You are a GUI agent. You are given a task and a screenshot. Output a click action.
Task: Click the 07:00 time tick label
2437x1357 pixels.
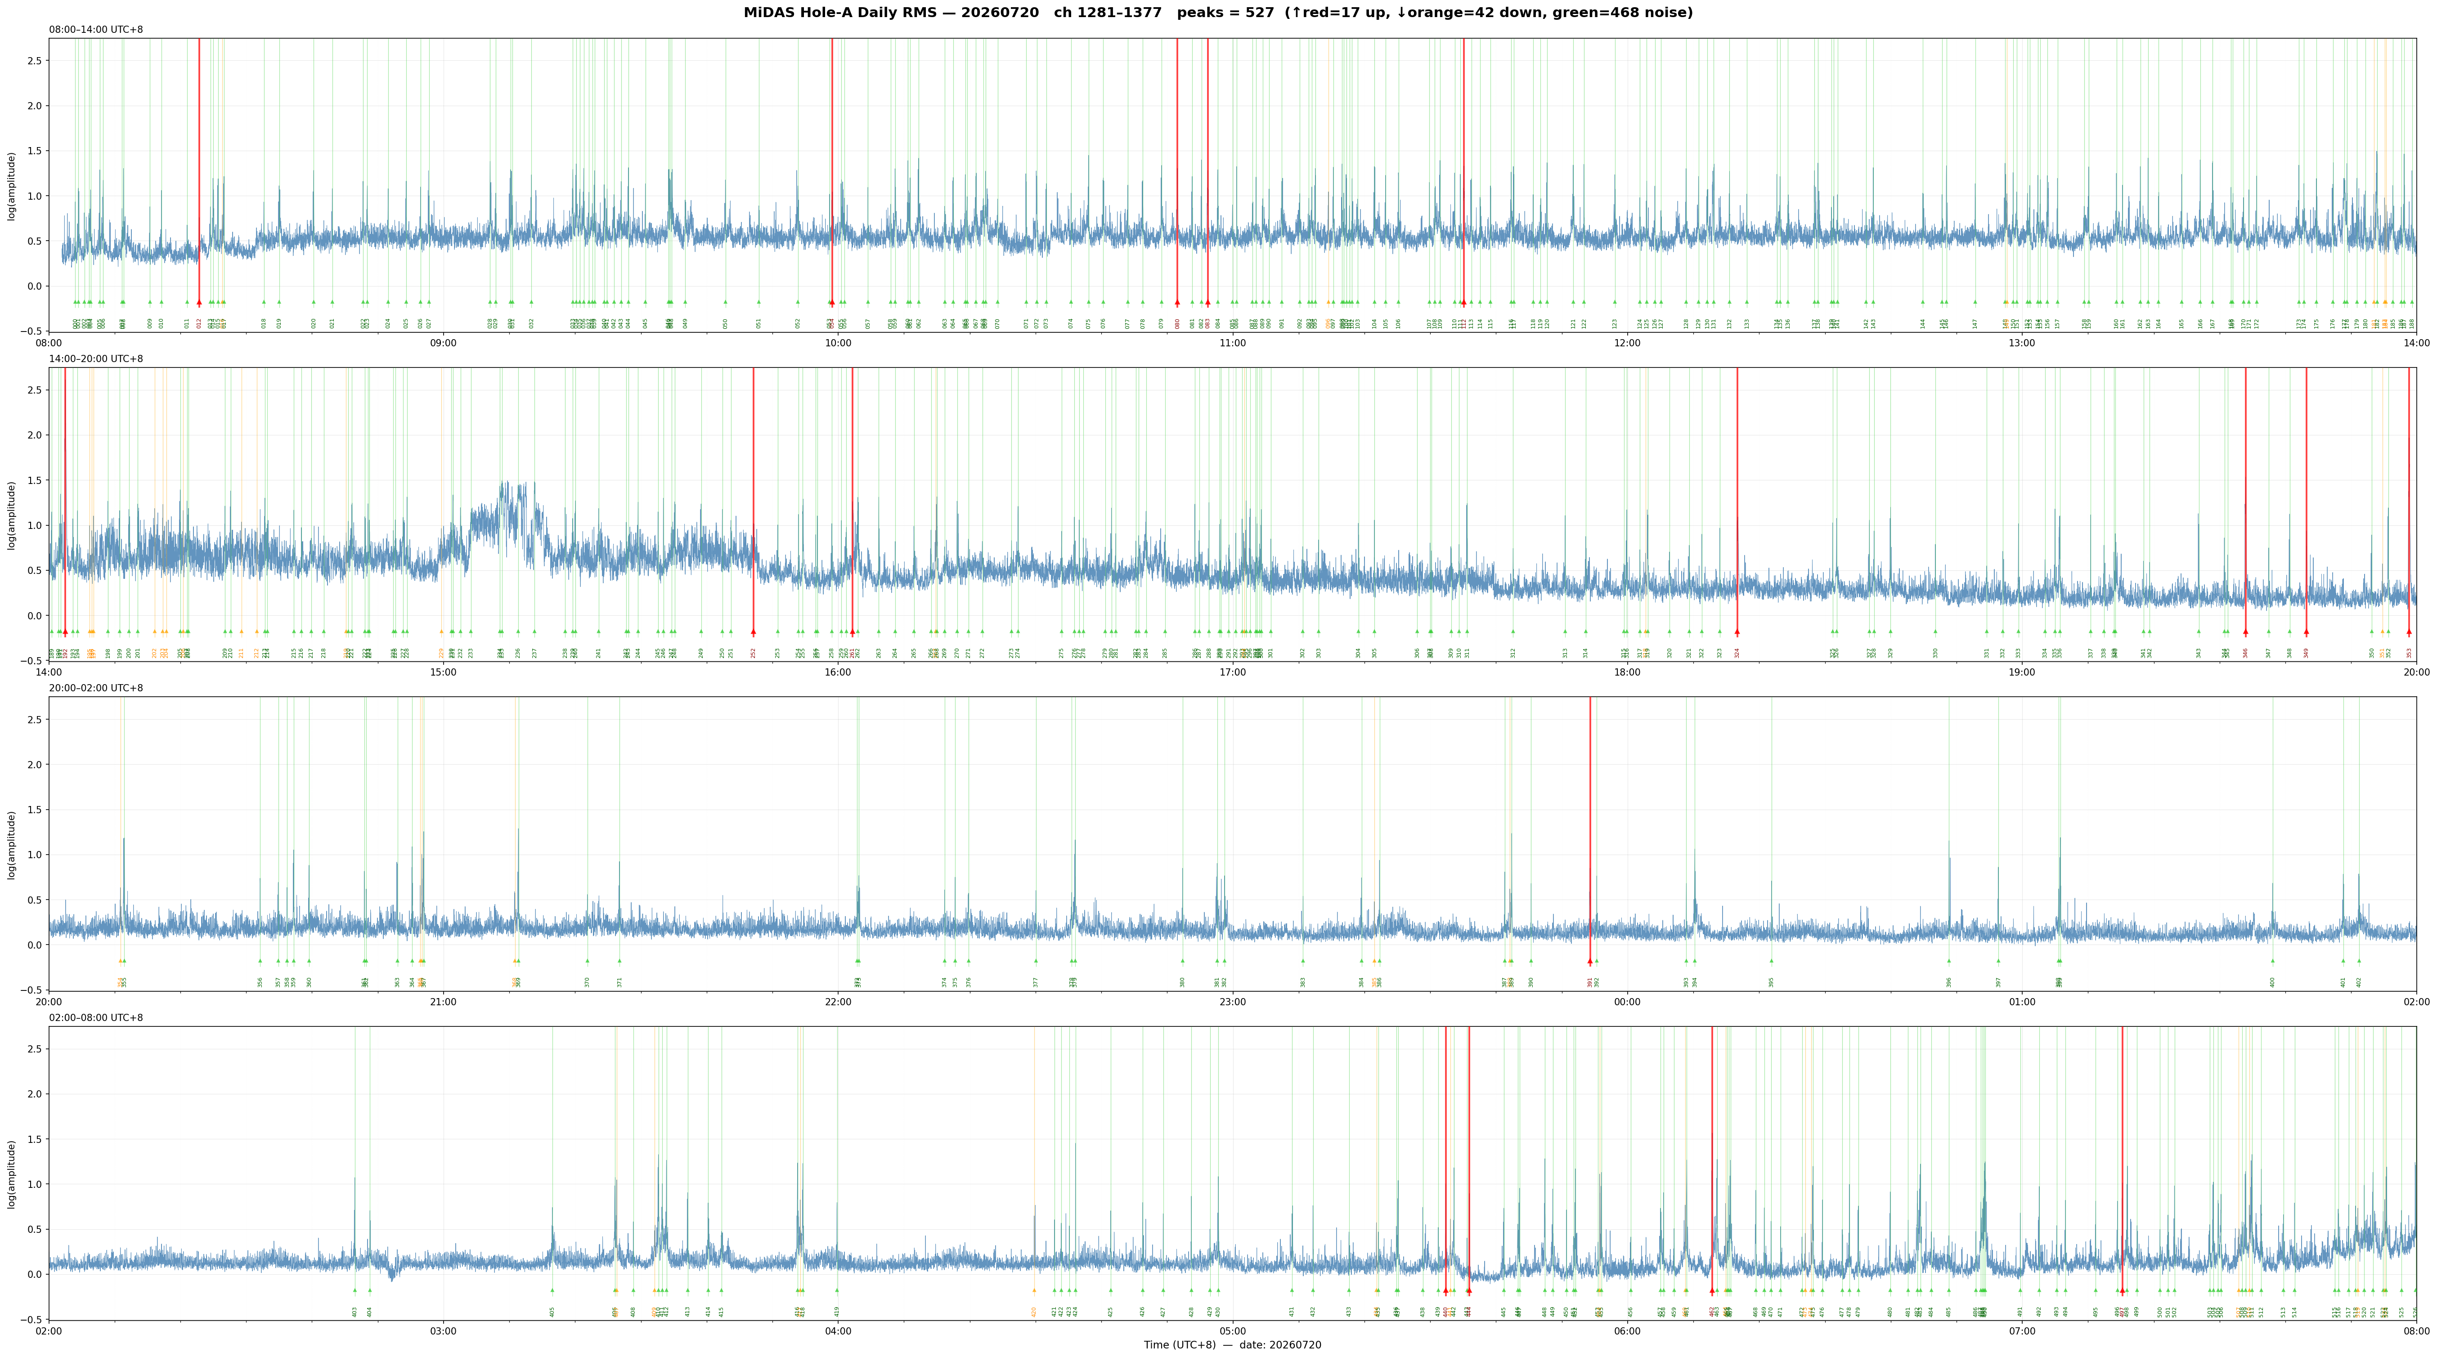[2022, 1331]
